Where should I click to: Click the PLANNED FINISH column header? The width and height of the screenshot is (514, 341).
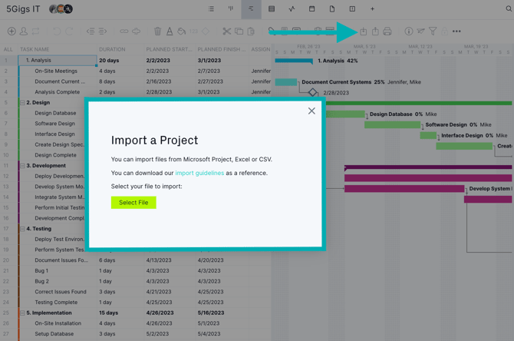222,49
